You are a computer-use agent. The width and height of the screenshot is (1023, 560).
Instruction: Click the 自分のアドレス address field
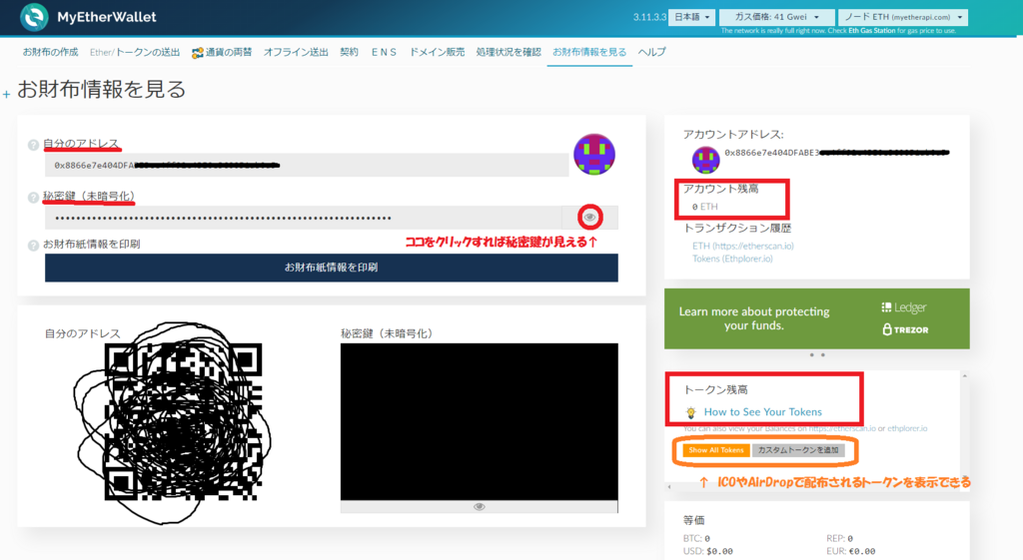tap(307, 165)
